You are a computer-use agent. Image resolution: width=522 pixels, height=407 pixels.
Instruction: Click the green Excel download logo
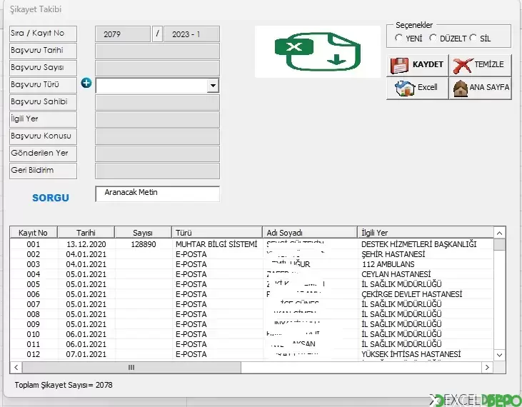pyautogui.click(x=318, y=51)
